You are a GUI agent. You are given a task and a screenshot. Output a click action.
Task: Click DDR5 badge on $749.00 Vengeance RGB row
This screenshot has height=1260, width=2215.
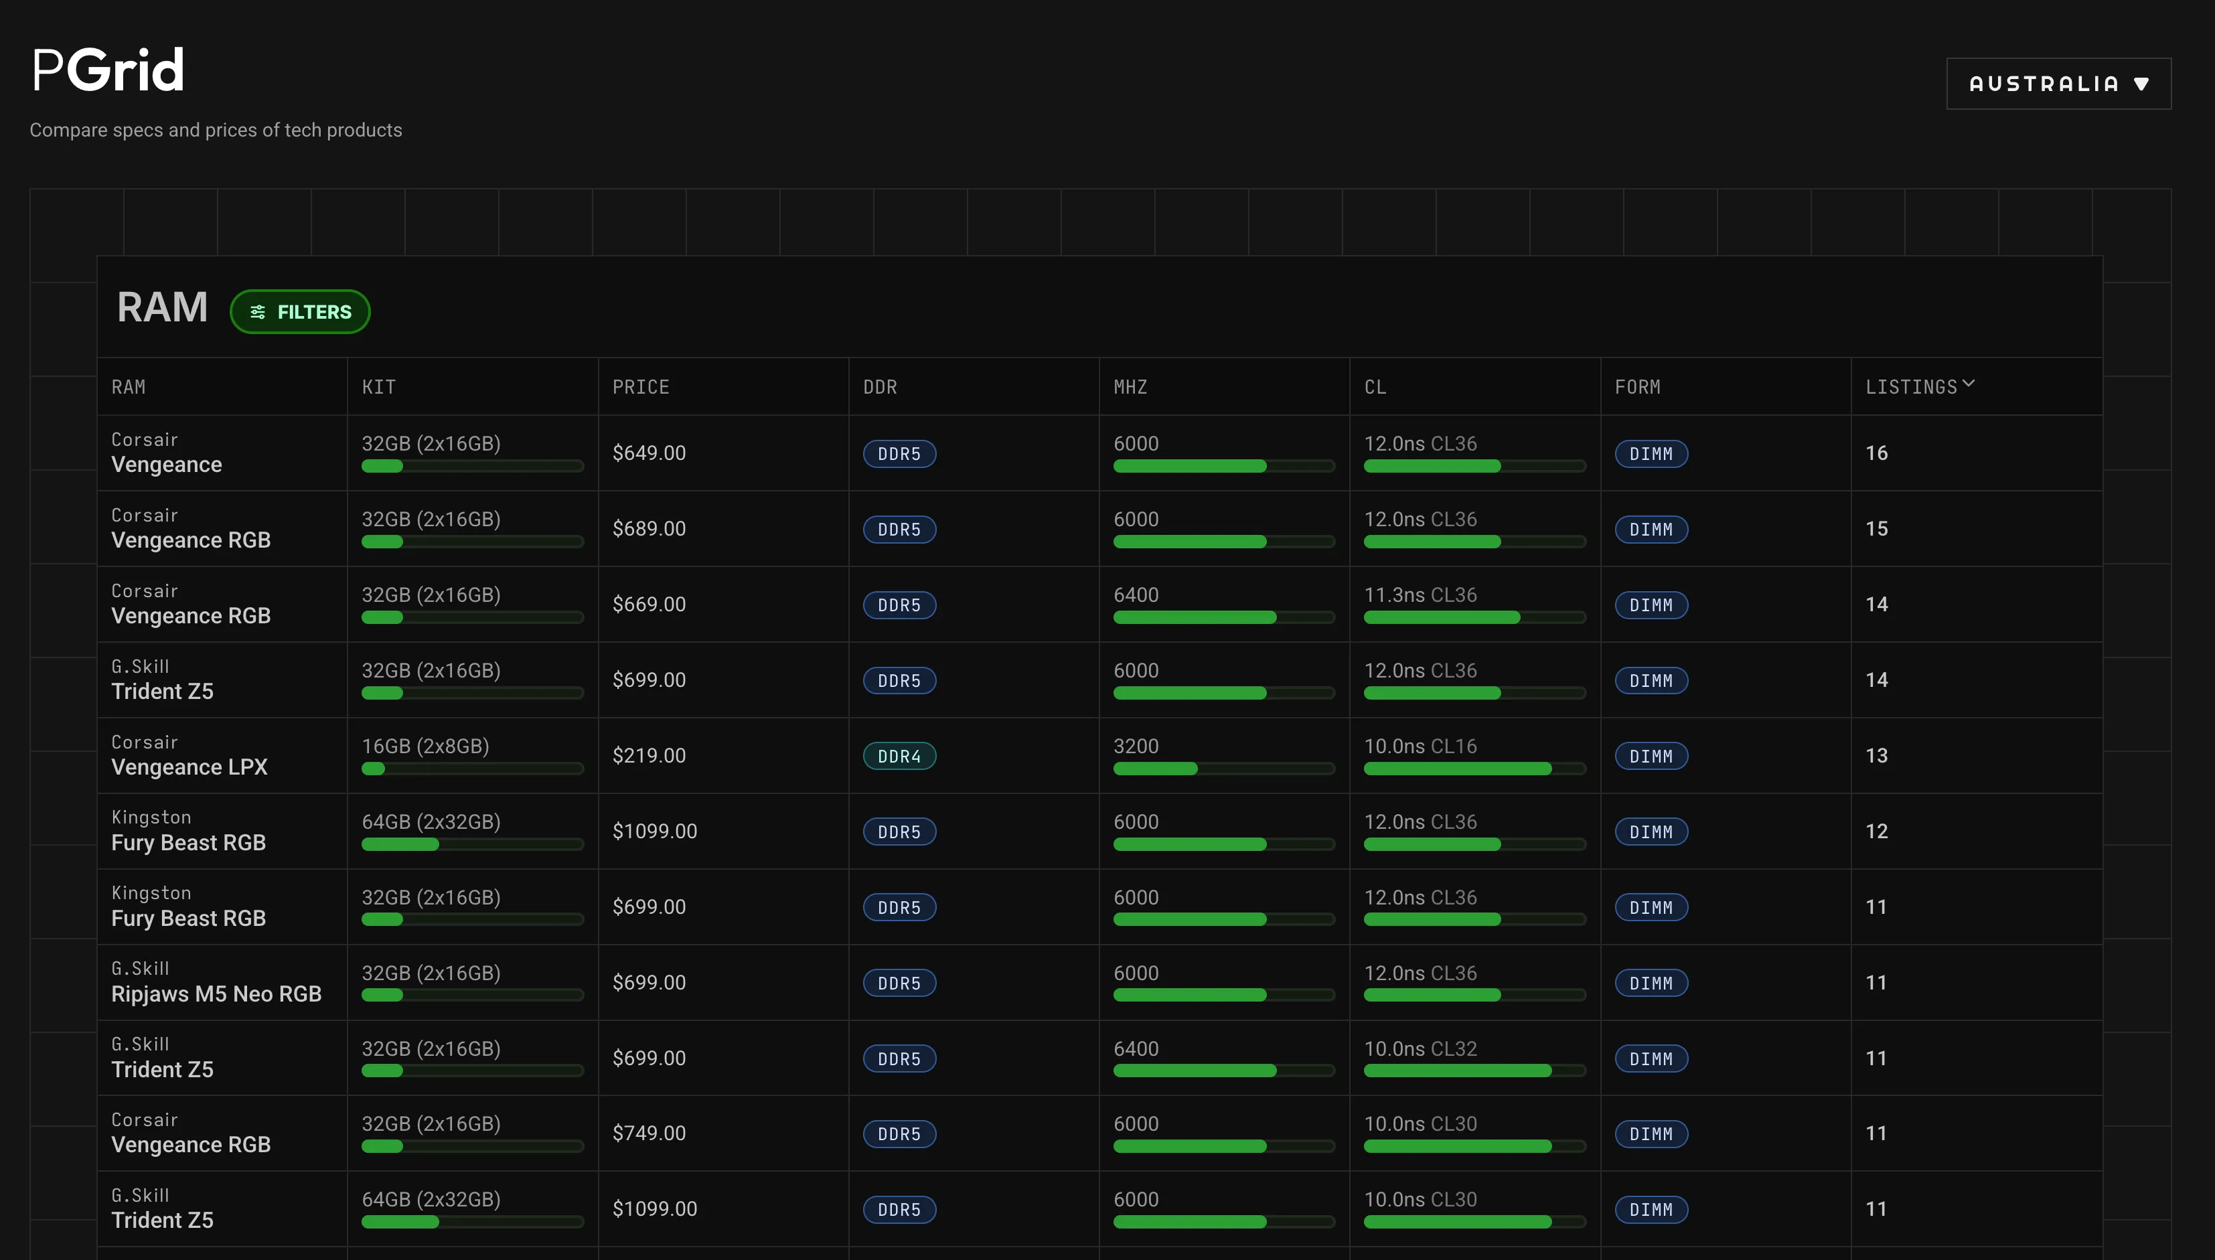click(x=899, y=1133)
